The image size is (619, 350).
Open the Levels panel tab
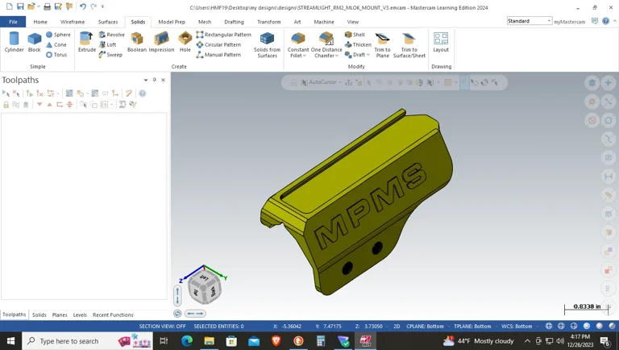[80, 315]
